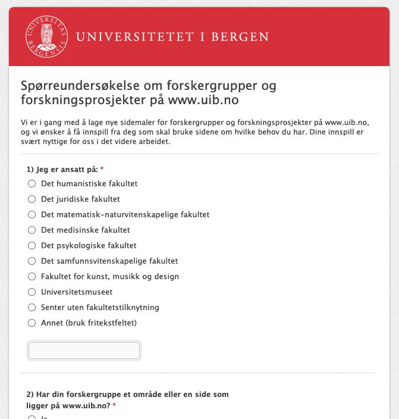Pick the Det medisinske fakultet option

[x=32, y=230]
